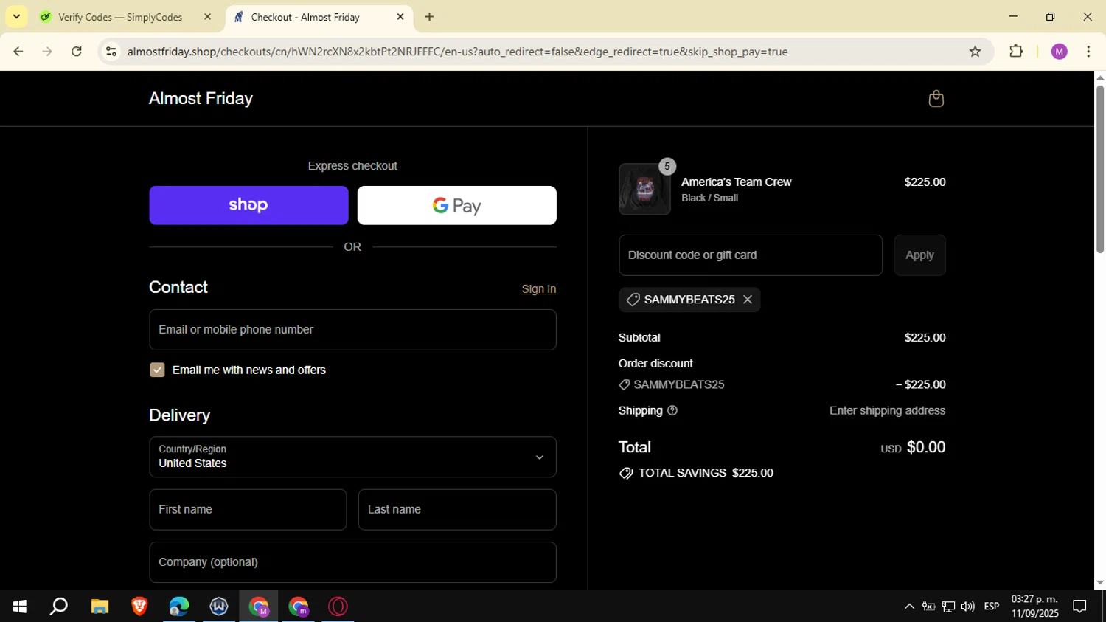The image size is (1106, 622).
Task: Open the Chrome profile avatar
Action: [x=1059, y=52]
